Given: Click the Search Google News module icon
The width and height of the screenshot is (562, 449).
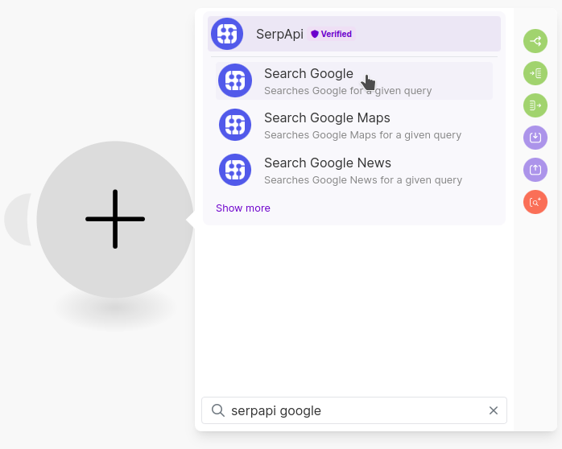Looking at the screenshot, I should point(235,170).
